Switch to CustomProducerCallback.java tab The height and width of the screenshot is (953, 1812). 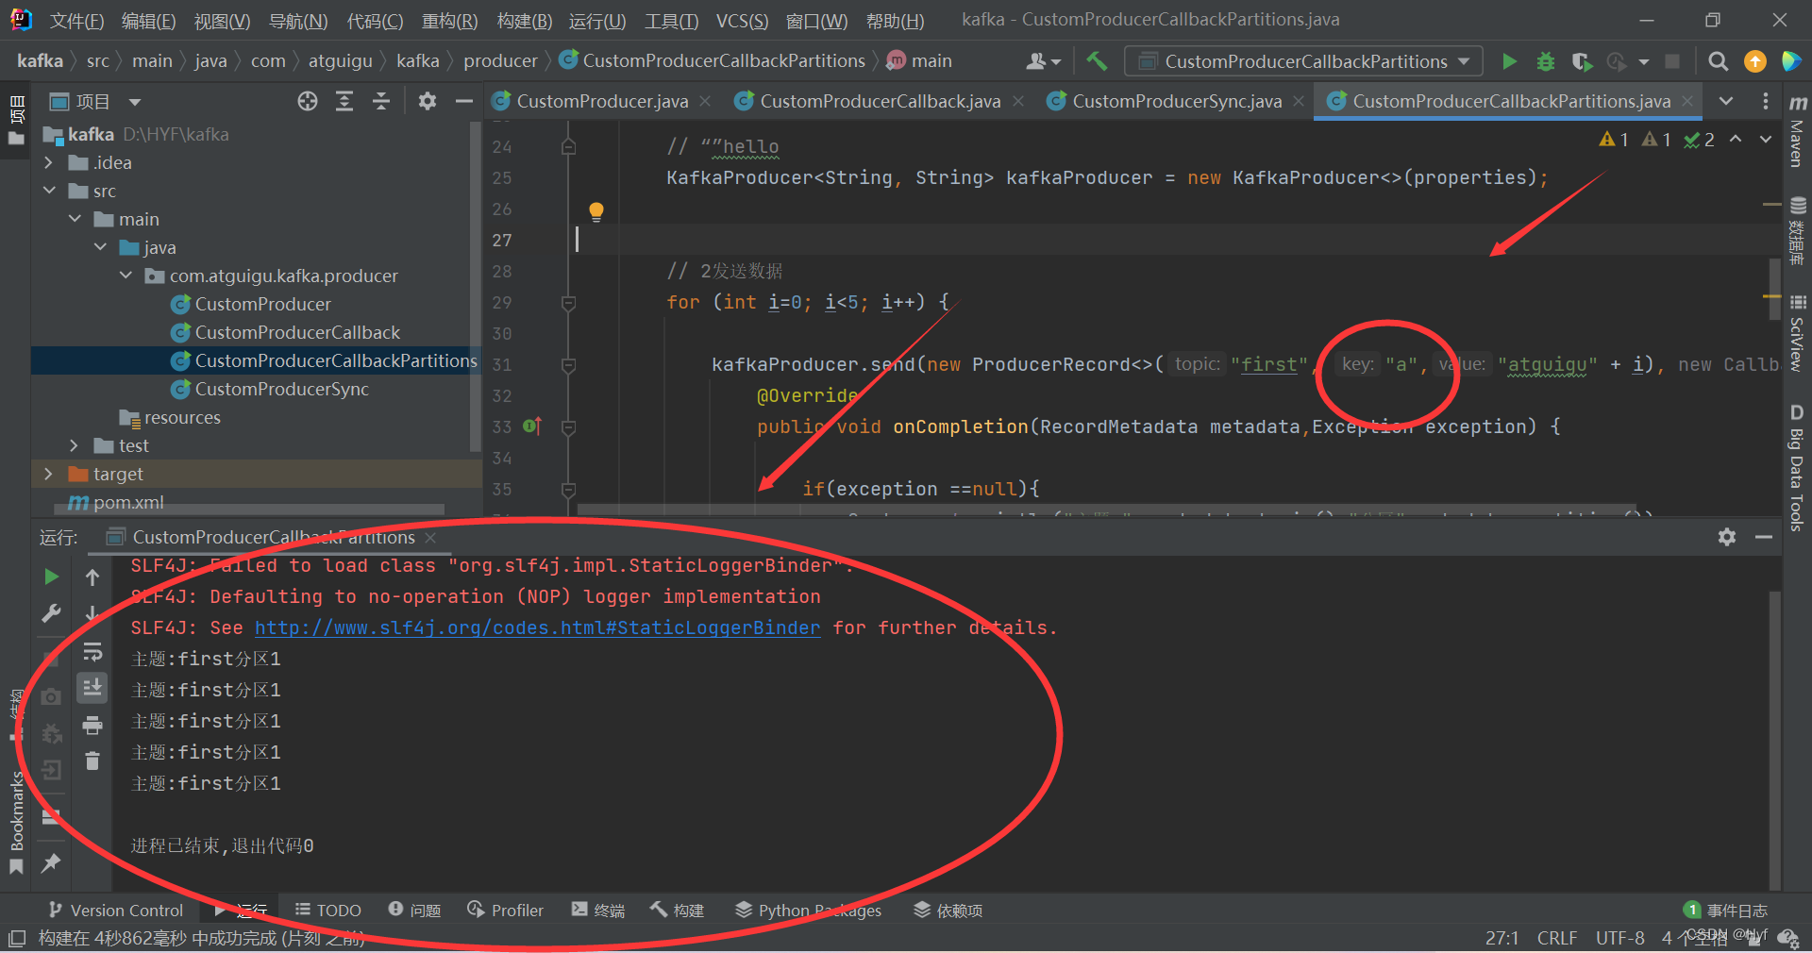(x=880, y=101)
